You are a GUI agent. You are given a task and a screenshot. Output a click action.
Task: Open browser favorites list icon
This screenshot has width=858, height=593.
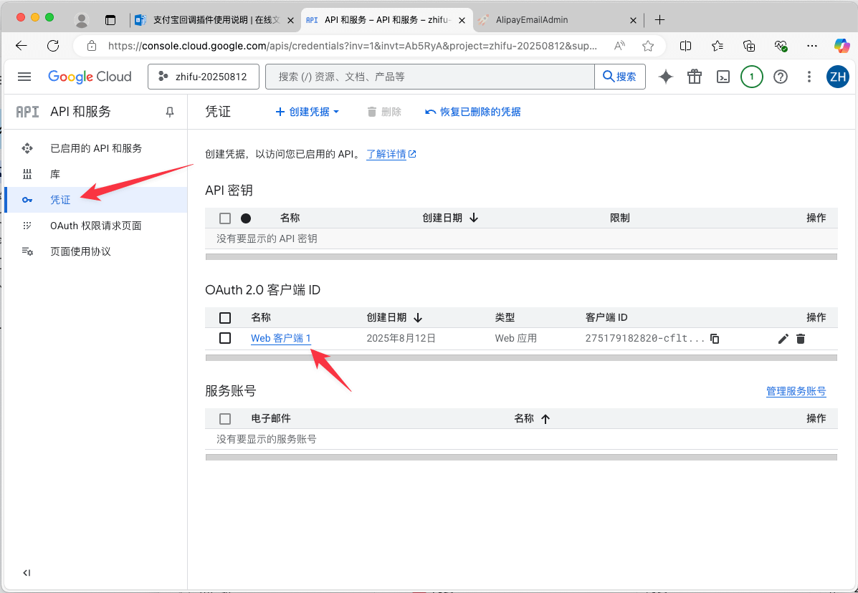[718, 46]
